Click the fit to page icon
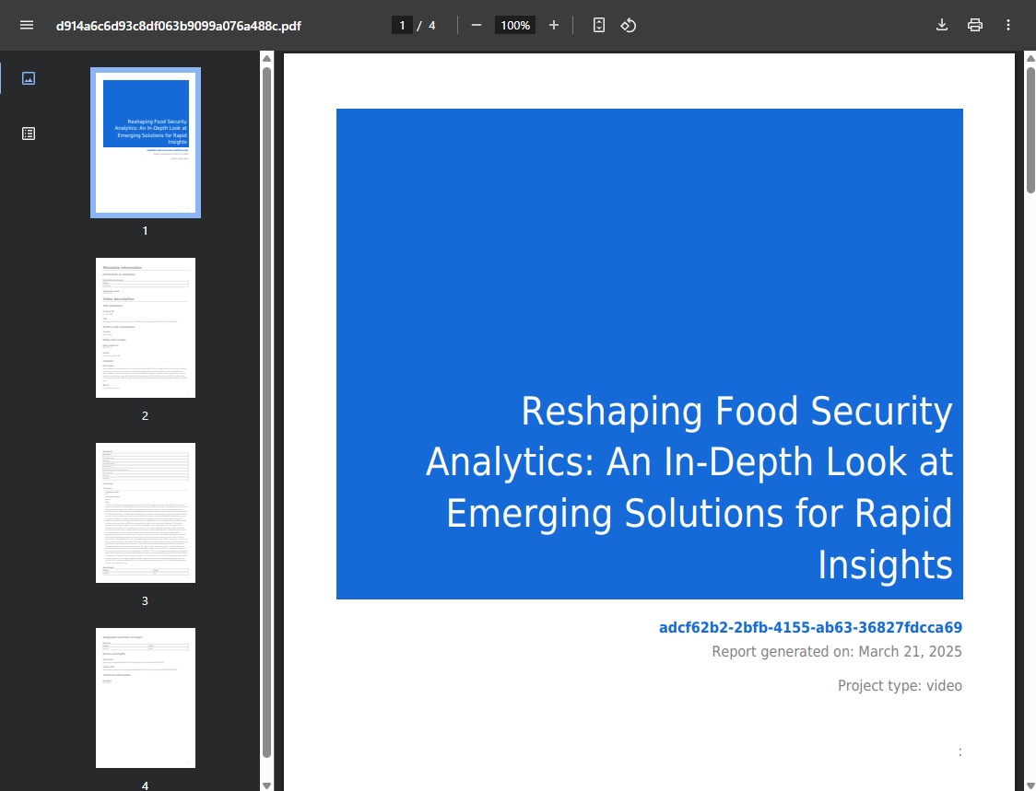1036x791 pixels. click(x=599, y=25)
